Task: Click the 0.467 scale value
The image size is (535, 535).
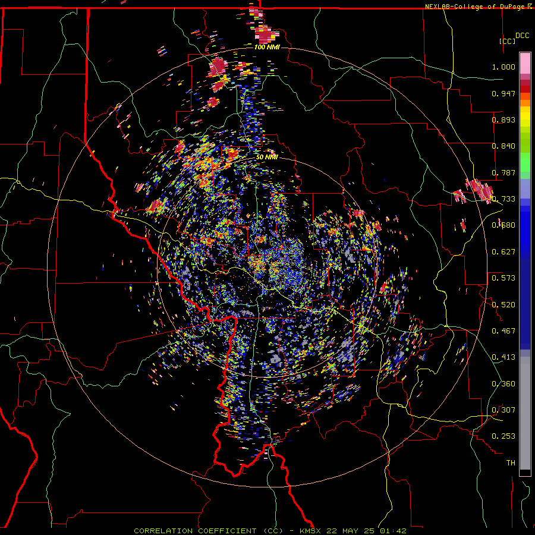Action: point(503,331)
